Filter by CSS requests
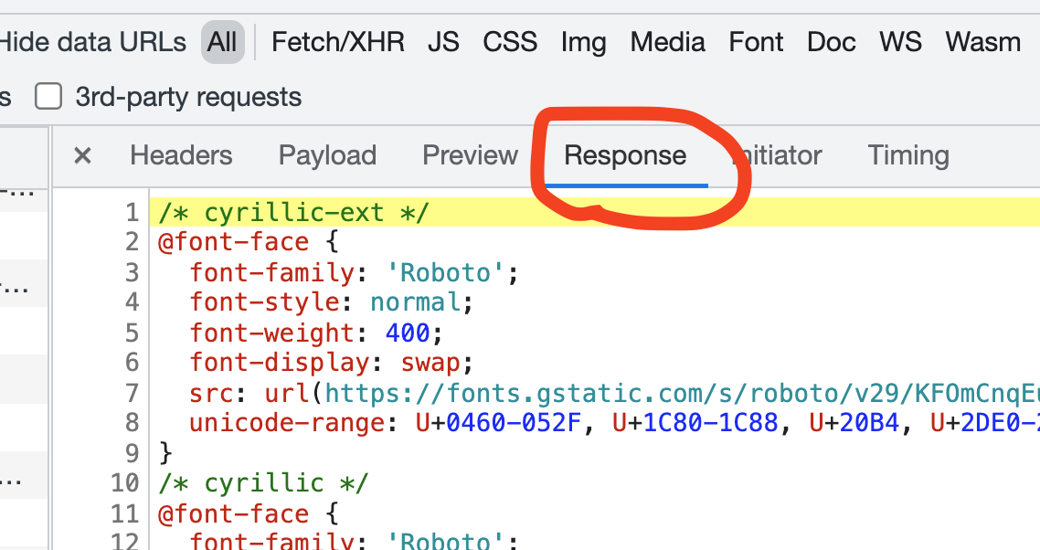 [x=510, y=42]
